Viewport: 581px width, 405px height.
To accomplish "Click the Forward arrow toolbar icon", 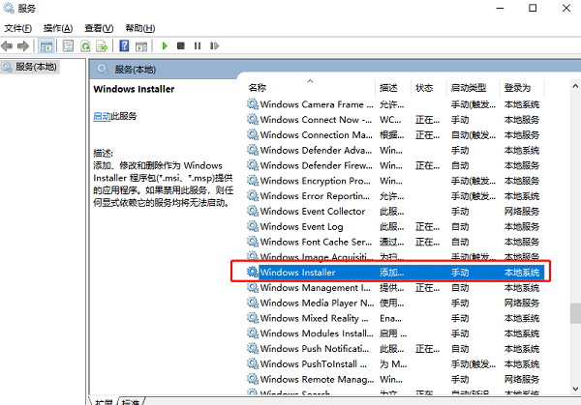I will tap(23, 46).
